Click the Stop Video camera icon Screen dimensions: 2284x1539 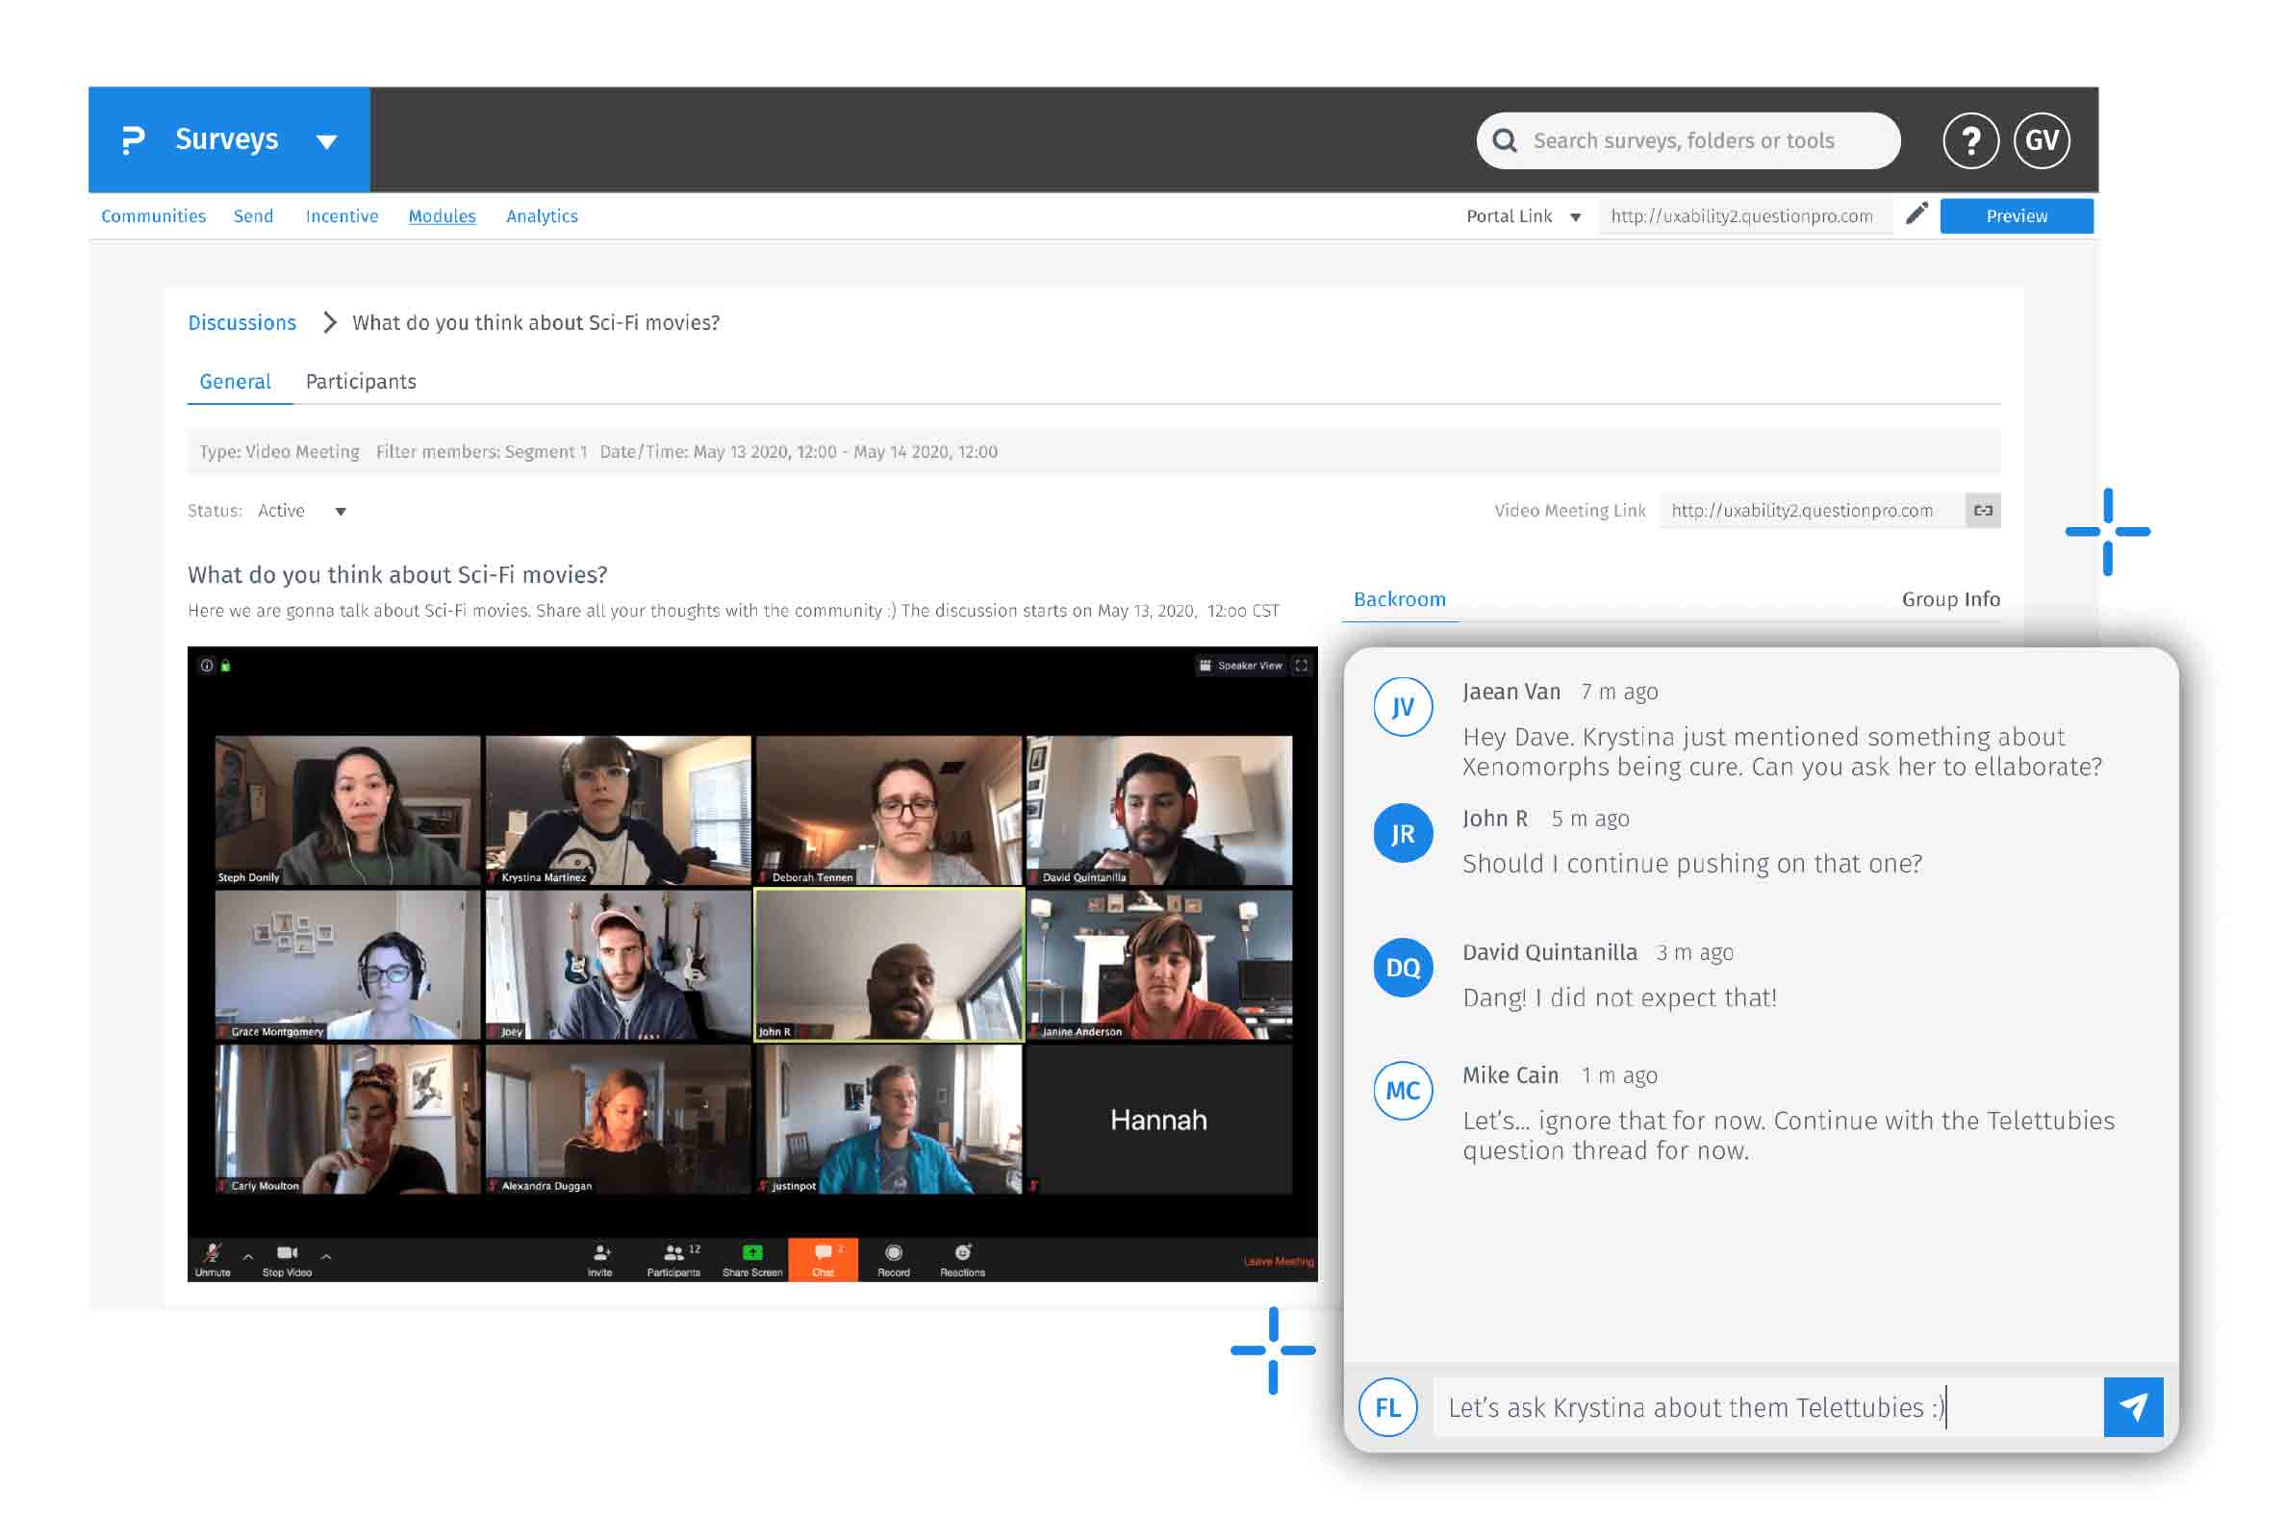pyautogui.click(x=287, y=1252)
